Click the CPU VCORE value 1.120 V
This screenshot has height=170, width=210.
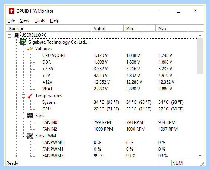click(101, 55)
